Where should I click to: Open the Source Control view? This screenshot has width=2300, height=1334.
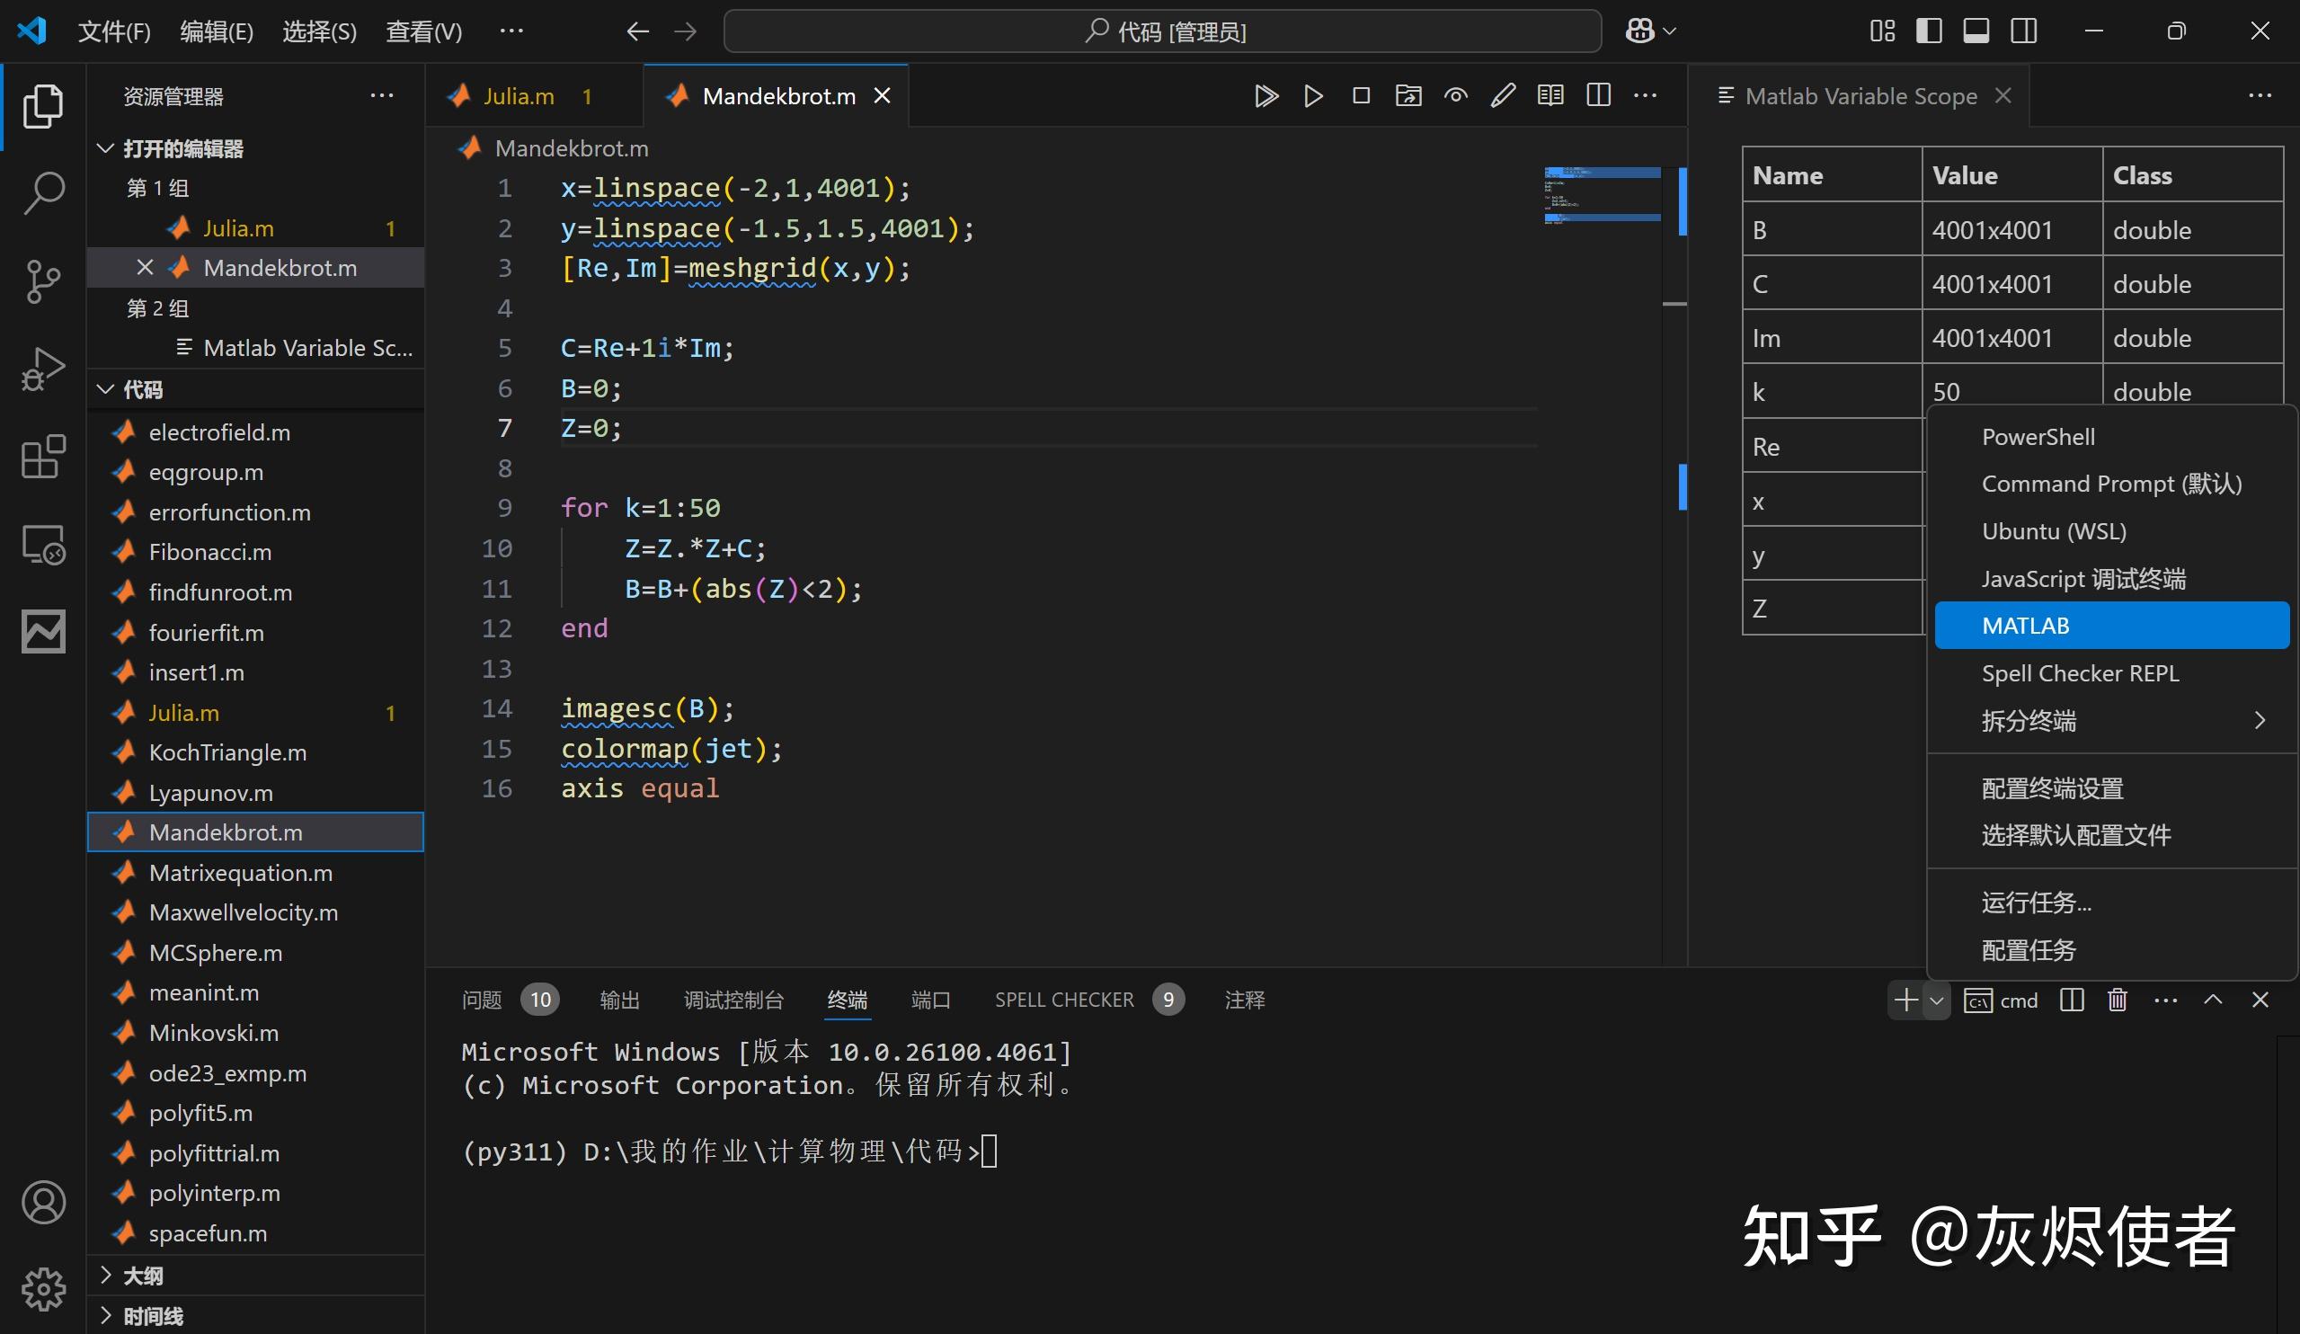point(42,282)
